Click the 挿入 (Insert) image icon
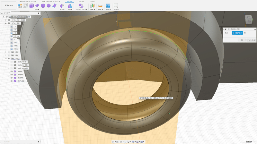Image resolution: width=257 pixels, height=144 pixels. (108, 6)
